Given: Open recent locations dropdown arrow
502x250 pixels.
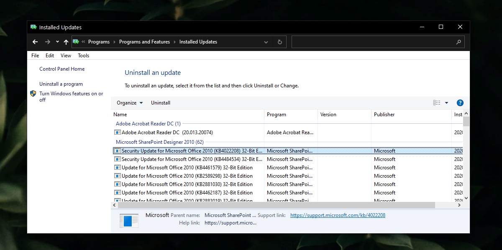Looking at the screenshot, I should click(x=57, y=42).
